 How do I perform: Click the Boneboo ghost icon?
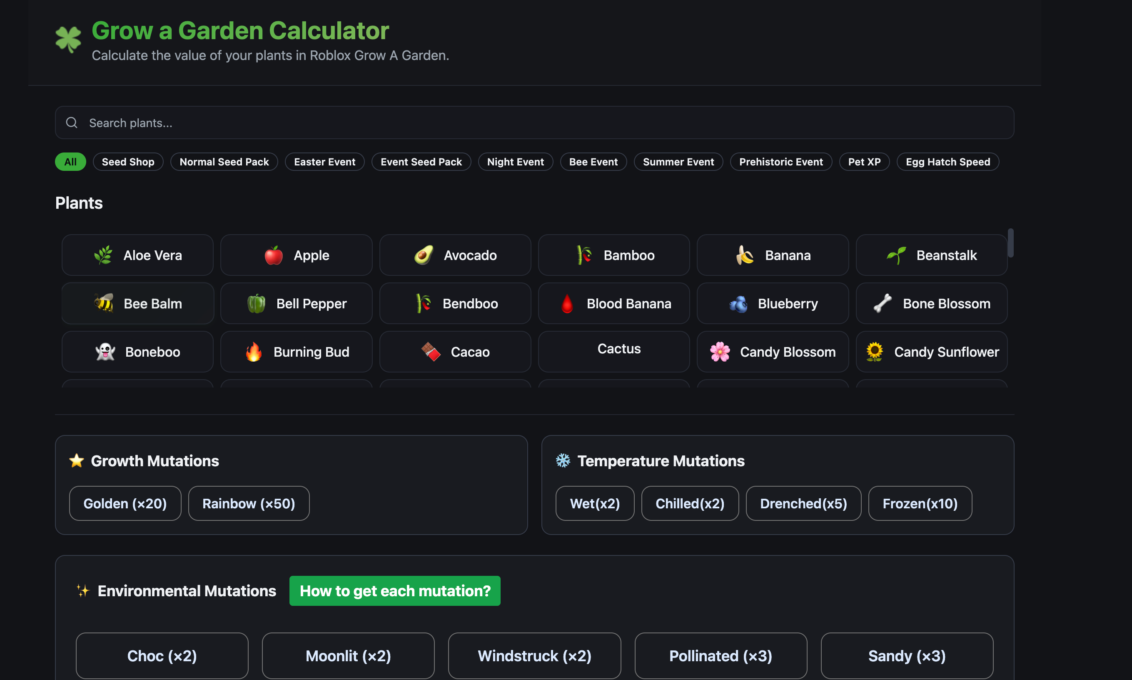point(105,352)
